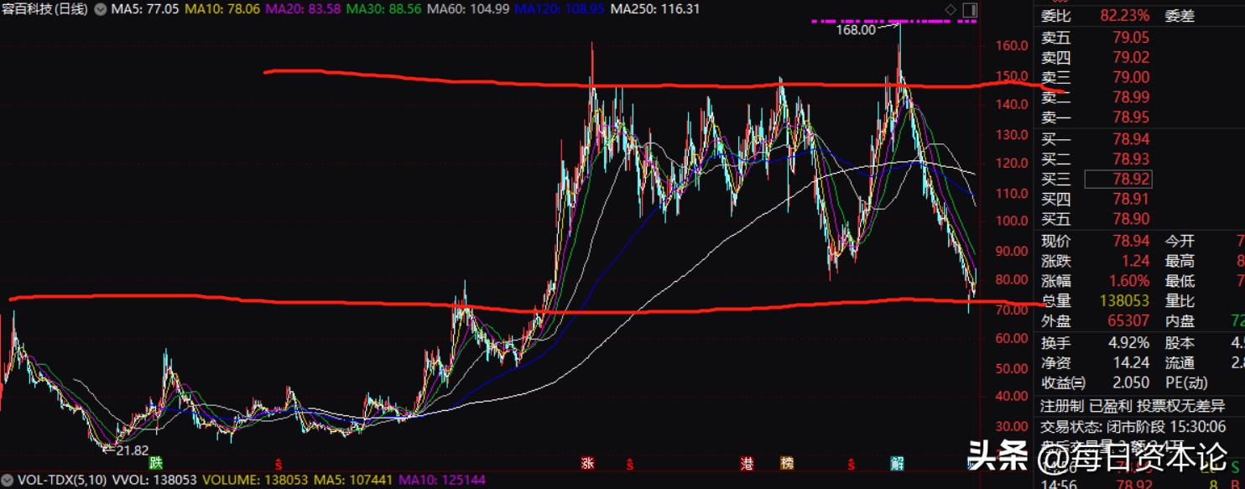Select the 卖三 79.00 ask row

click(x=1096, y=77)
